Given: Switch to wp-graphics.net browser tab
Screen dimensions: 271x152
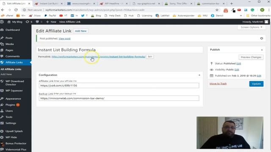Looking at the screenshot, I should click(x=146, y=3).
